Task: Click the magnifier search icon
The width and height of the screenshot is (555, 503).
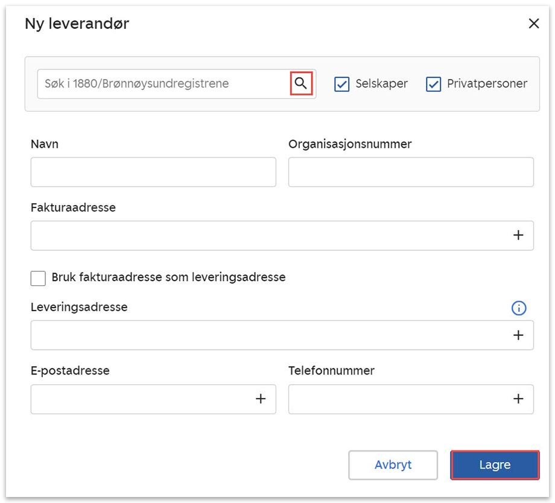Action: click(301, 84)
